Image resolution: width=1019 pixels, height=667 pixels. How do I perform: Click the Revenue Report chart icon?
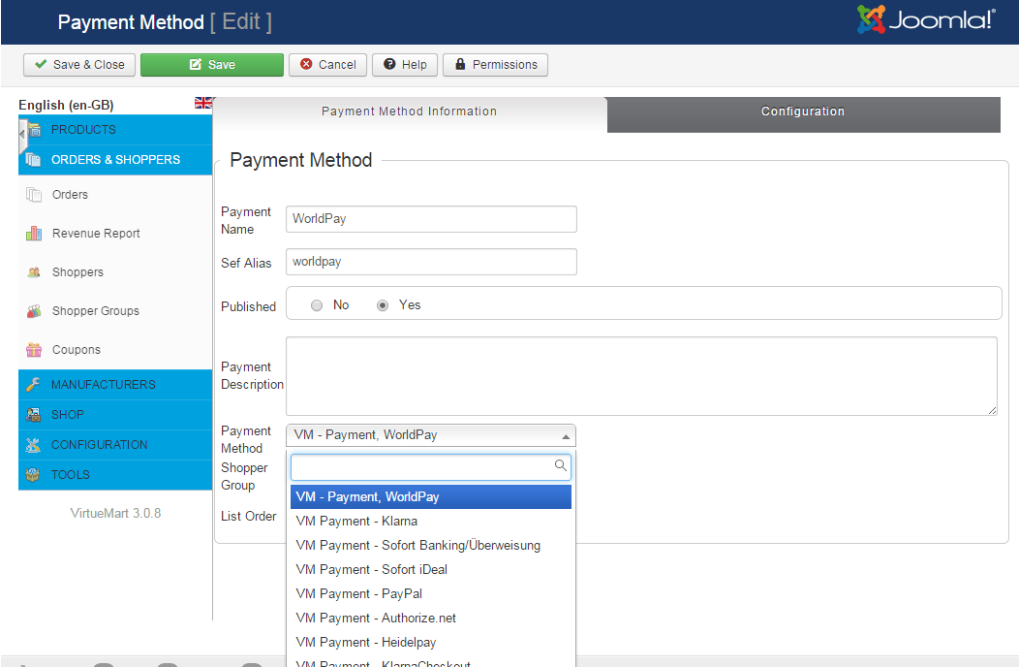[34, 233]
